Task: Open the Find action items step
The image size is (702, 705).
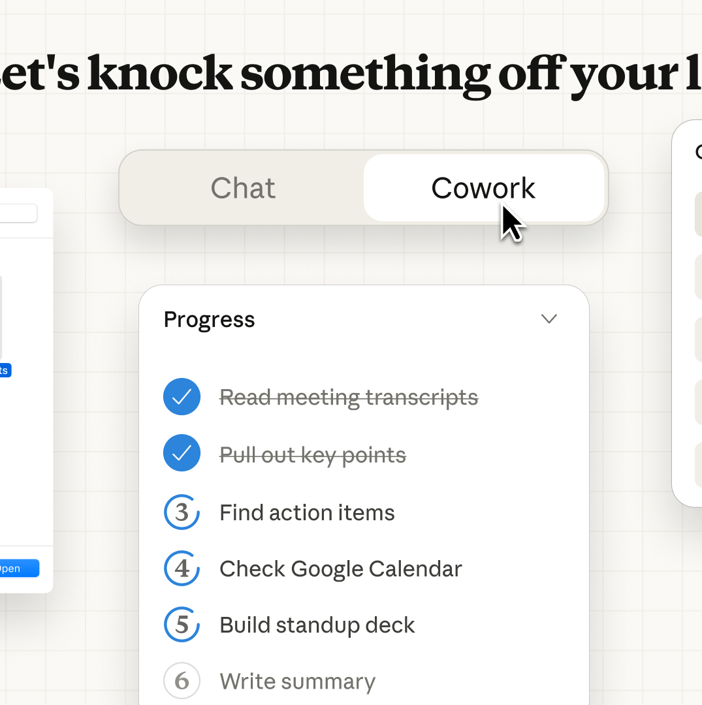Action: pos(307,512)
